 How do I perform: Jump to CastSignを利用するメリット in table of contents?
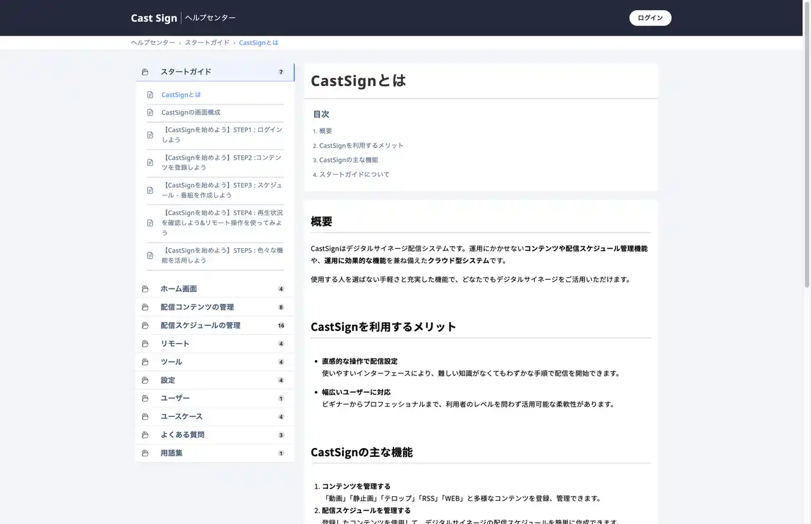(x=361, y=146)
